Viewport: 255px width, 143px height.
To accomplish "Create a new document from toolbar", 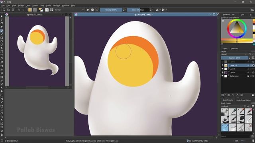I will click(4, 10).
